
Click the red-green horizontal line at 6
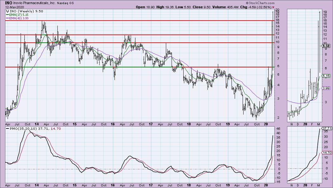pyautogui.click(x=140, y=67)
